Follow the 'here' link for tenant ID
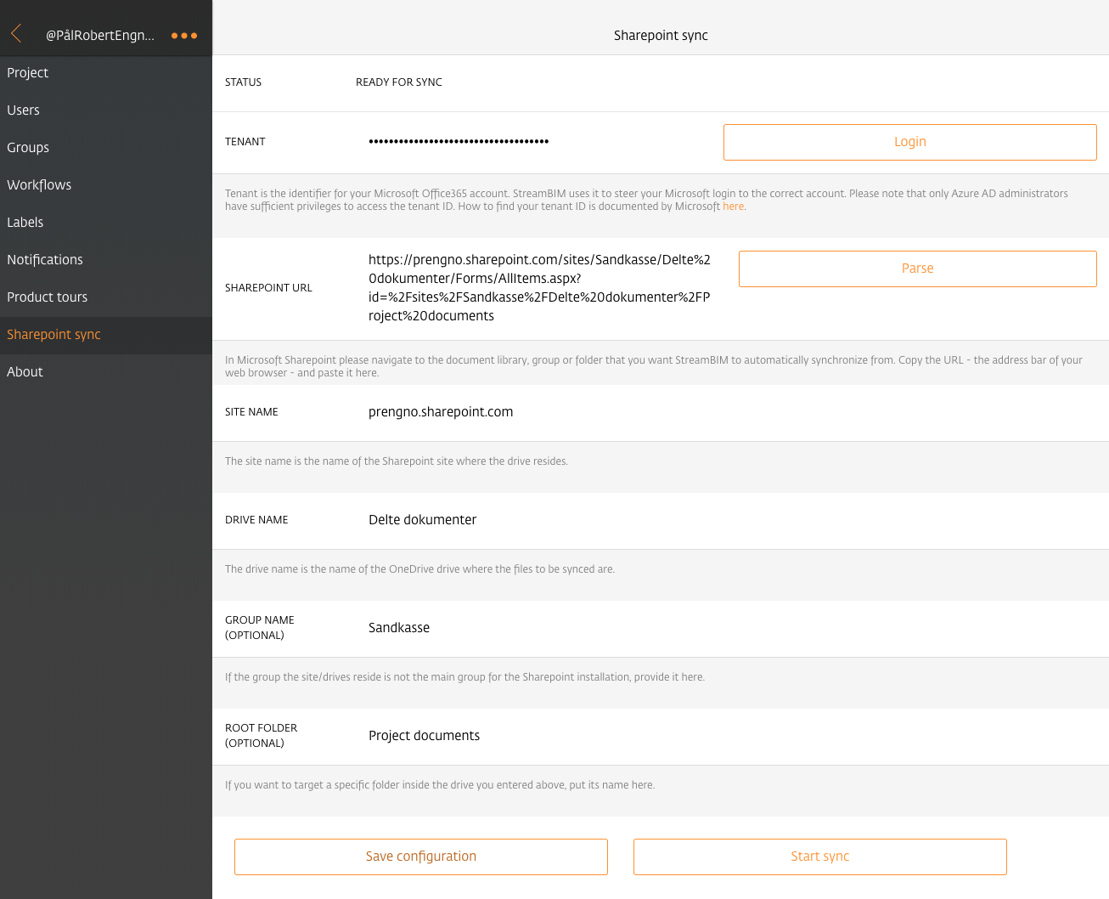 [733, 206]
